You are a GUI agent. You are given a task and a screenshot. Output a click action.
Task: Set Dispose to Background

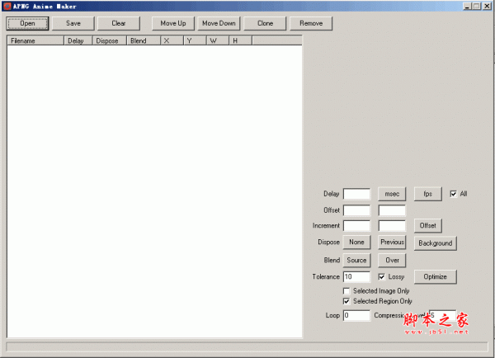coord(436,243)
